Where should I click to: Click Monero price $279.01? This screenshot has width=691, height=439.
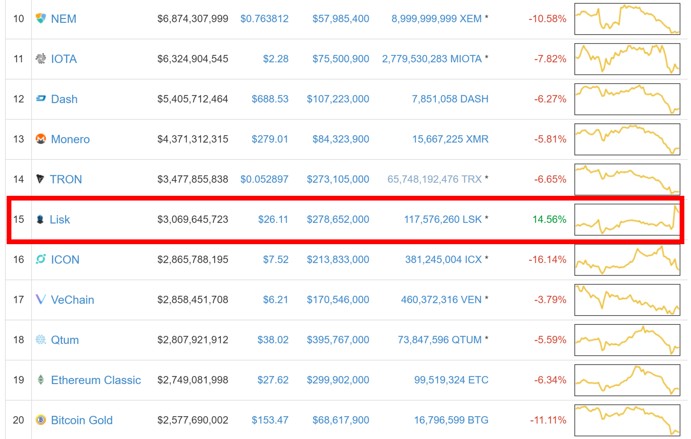pos(270,139)
